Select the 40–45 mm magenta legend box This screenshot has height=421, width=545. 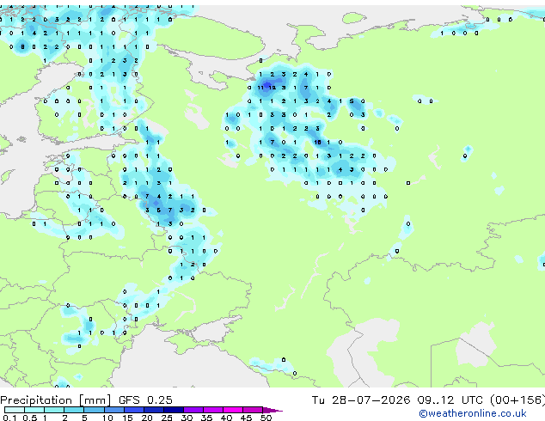(233, 410)
